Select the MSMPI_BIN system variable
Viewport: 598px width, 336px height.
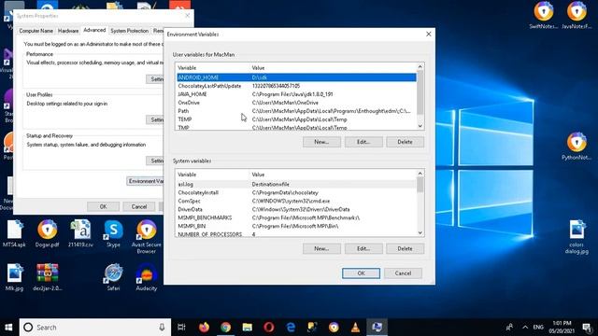click(x=296, y=226)
